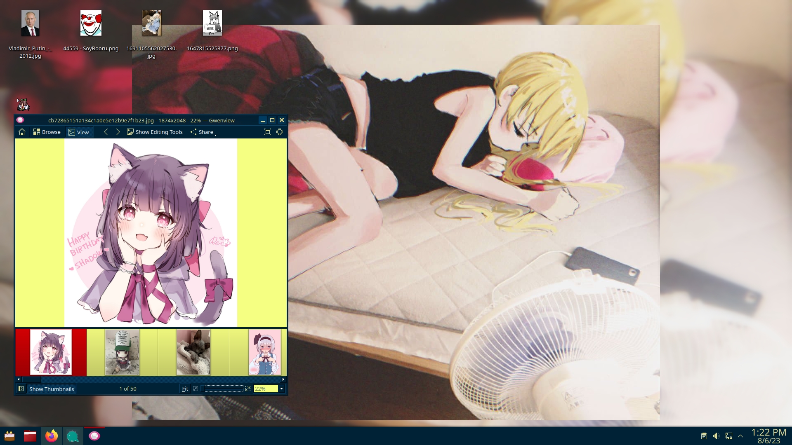The height and width of the screenshot is (445, 792).
Task: Click the zoom-to-fill icon beside the zoom field
Action: click(x=248, y=389)
